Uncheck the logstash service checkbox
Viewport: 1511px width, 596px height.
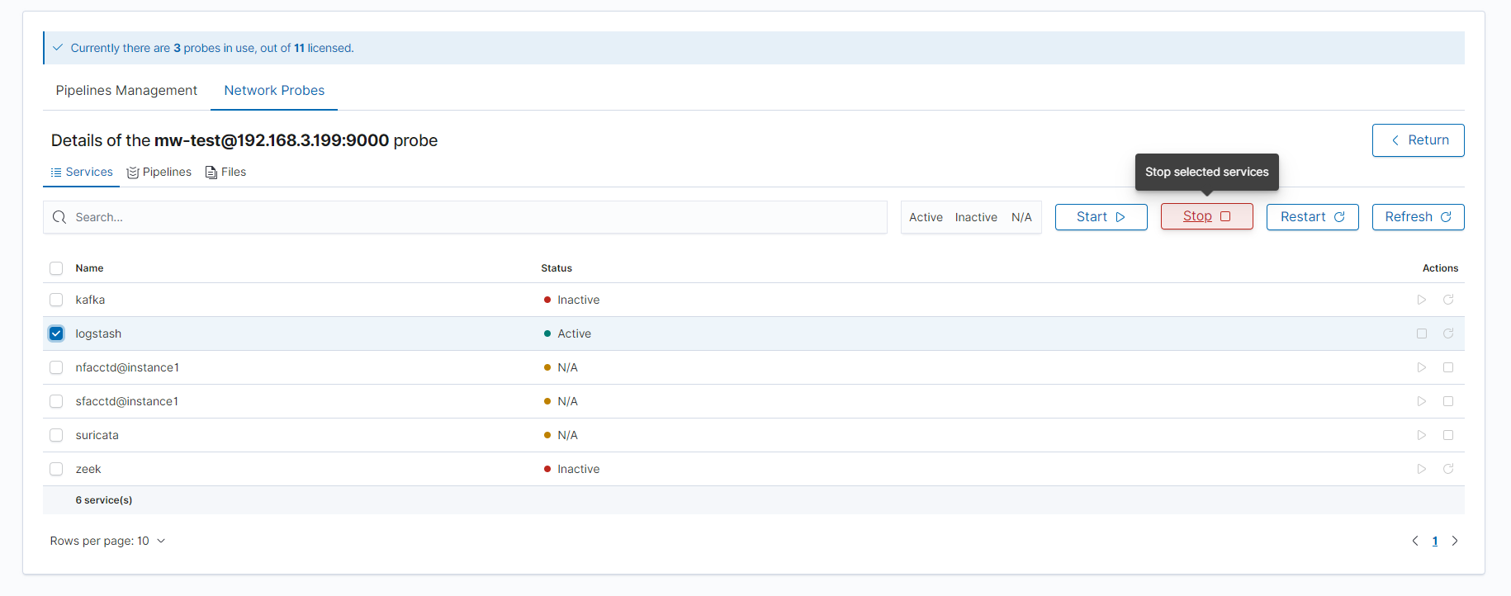[56, 333]
